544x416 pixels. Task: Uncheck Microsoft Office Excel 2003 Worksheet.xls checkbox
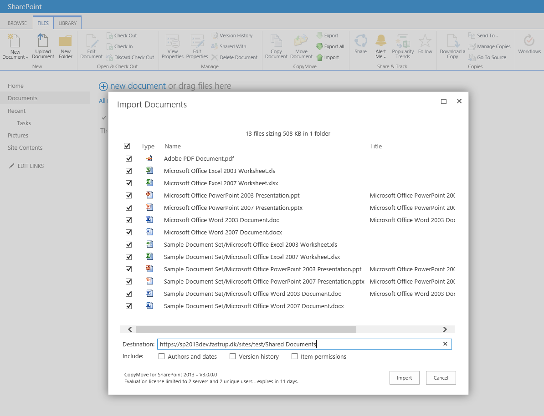tap(129, 171)
